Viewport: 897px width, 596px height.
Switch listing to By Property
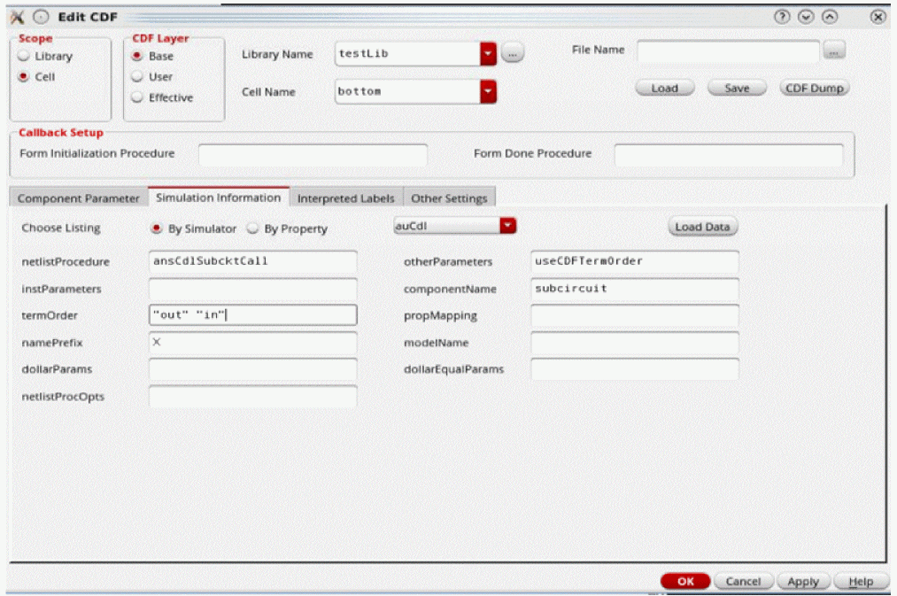(252, 228)
